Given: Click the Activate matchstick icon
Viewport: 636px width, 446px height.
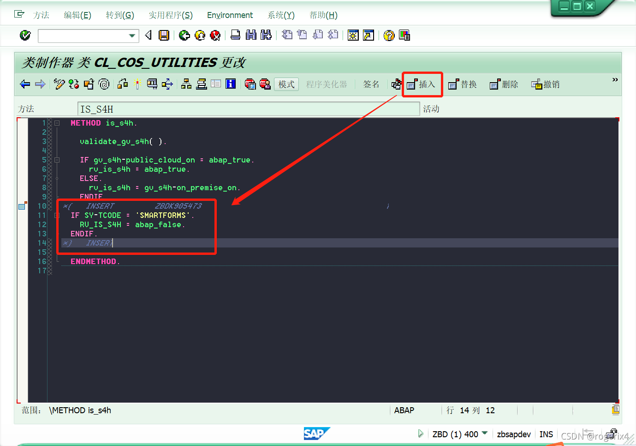Looking at the screenshot, I should click(137, 84).
